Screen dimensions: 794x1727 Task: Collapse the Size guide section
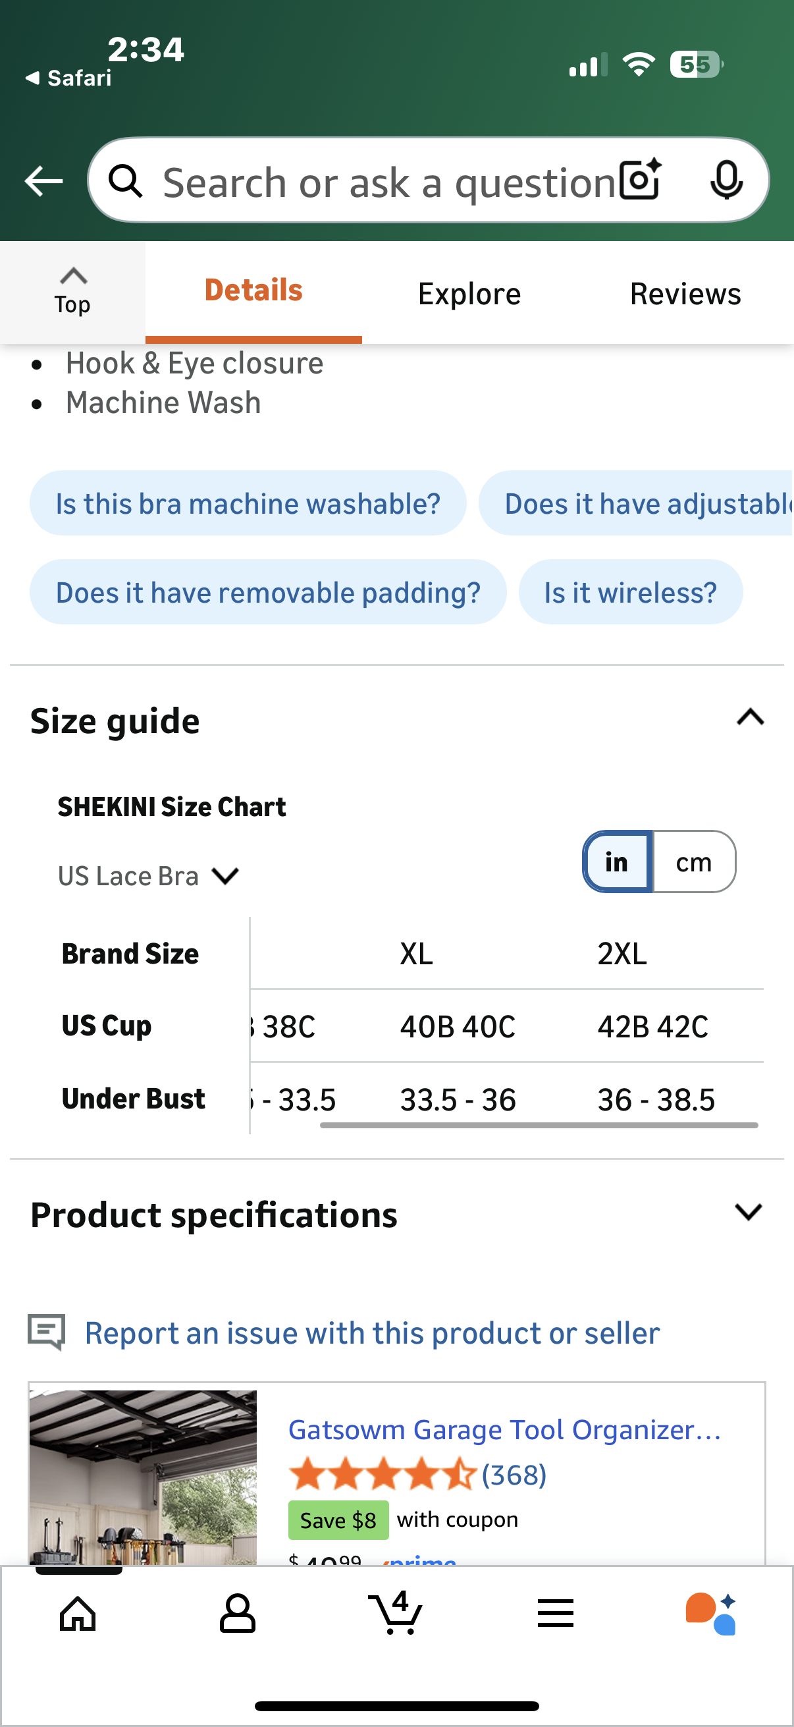click(x=749, y=719)
